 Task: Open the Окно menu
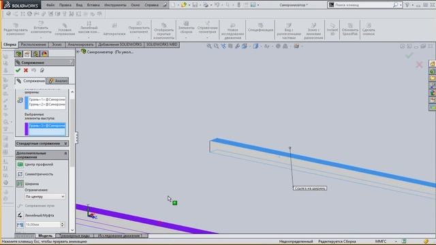click(136, 5)
